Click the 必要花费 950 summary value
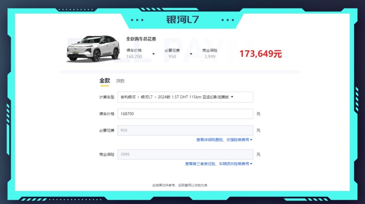365x204 pixels. [172, 57]
